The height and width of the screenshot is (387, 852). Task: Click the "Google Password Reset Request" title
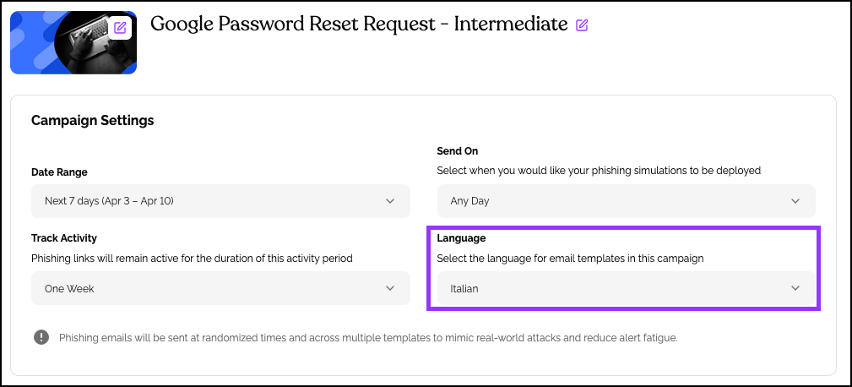pyautogui.click(x=358, y=25)
